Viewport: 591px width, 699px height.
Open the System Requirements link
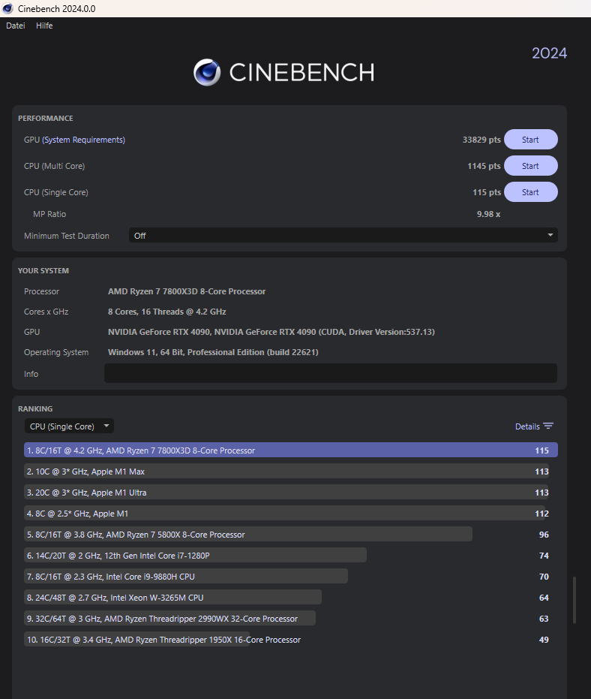[x=83, y=140]
